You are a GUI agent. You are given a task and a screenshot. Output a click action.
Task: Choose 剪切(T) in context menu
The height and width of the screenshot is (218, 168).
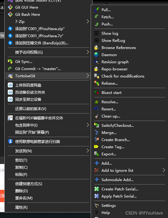[48, 160]
